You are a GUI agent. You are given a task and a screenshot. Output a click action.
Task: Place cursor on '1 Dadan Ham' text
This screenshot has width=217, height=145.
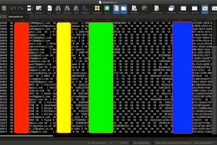[49, 94]
